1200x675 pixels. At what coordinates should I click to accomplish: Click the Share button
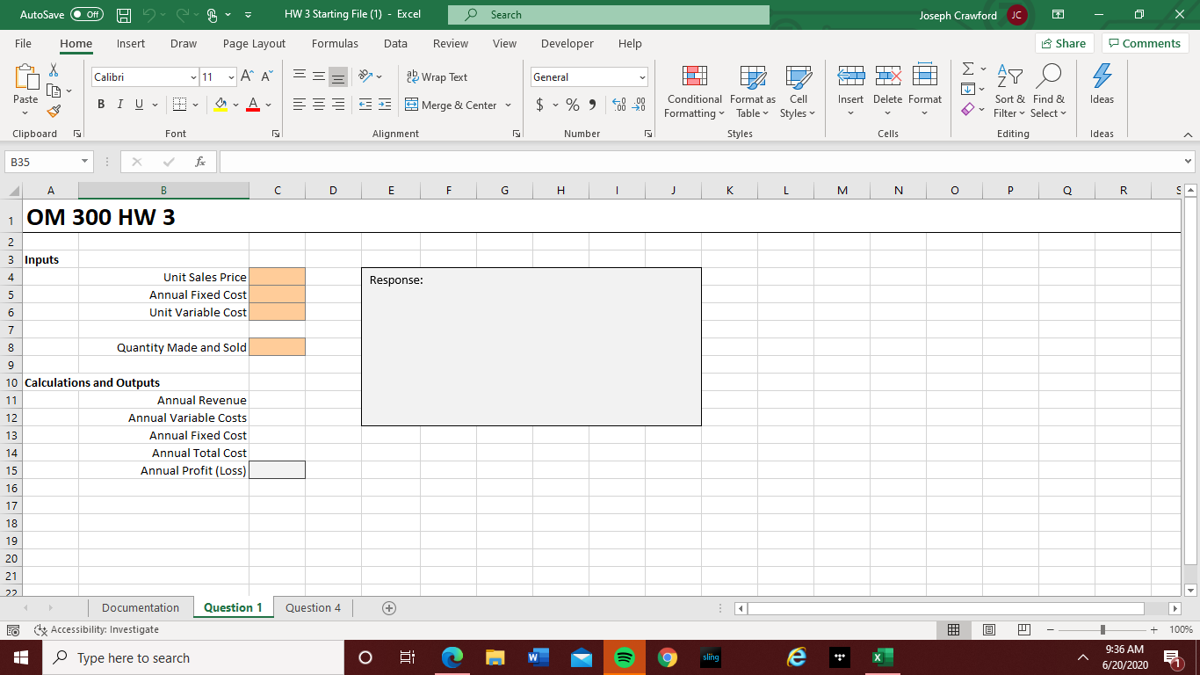click(x=1062, y=43)
